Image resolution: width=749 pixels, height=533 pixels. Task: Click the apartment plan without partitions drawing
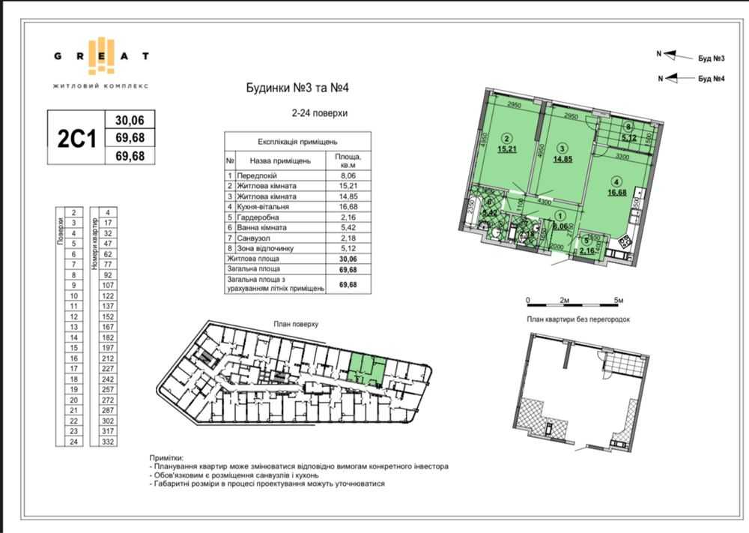pyautogui.click(x=581, y=391)
